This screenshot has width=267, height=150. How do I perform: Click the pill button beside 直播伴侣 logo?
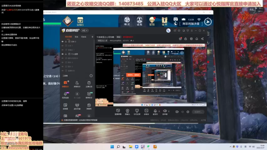coord(85,30)
